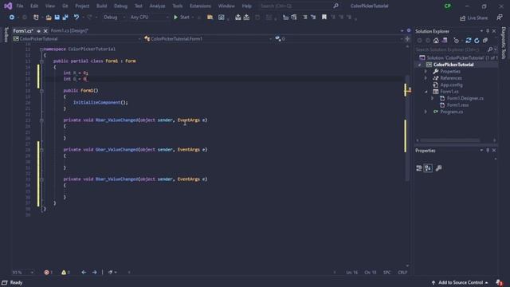This screenshot has height=287, width=510.
Task: Open the Git menu
Action: point(65,6)
